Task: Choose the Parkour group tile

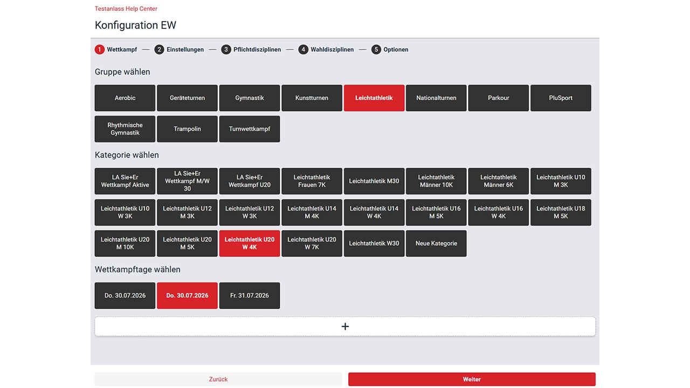Action: coord(499,98)
